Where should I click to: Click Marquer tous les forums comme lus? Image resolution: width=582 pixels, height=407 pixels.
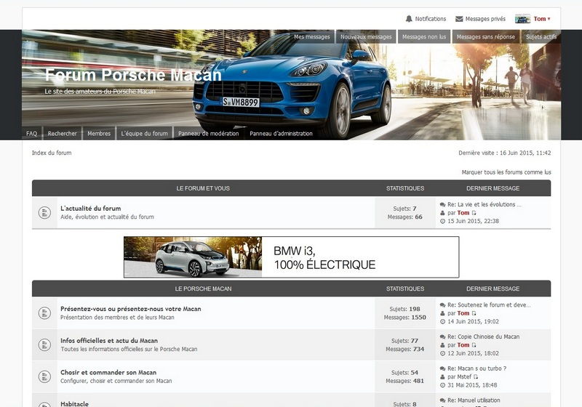[x=506, y=172]
